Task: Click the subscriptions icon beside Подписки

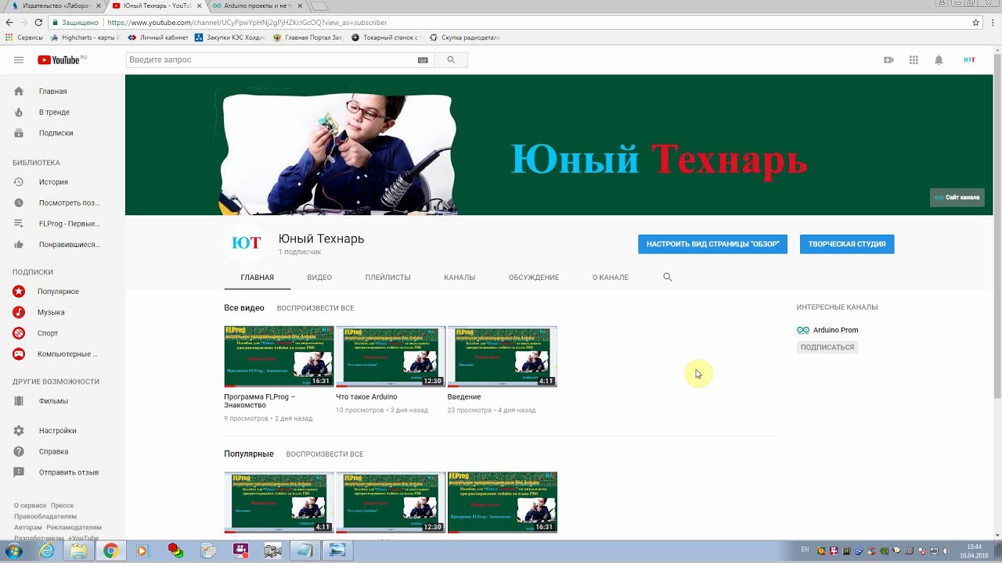Action: (19, 133)
